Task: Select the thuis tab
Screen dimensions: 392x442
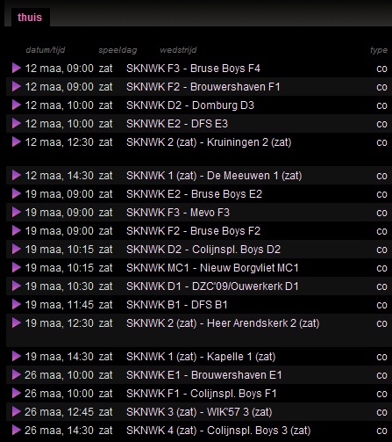Action: (30, 18)
